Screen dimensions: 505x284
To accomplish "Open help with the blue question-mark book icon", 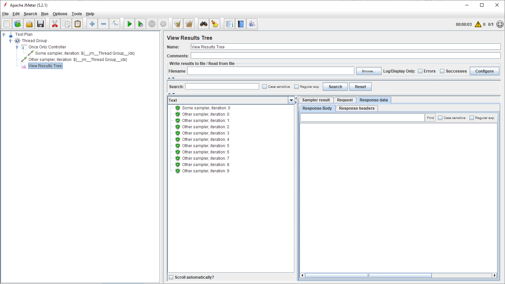I will coord(241,24).
